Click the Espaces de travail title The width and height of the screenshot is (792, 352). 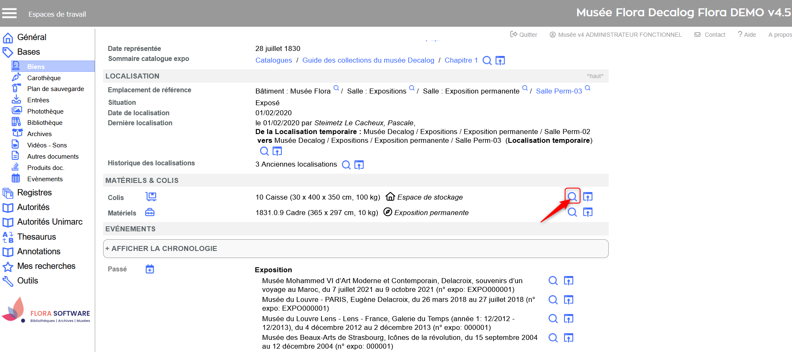(57, 14)
